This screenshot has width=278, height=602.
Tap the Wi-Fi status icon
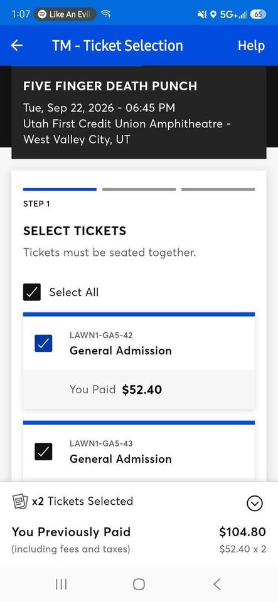coord(106,14)
